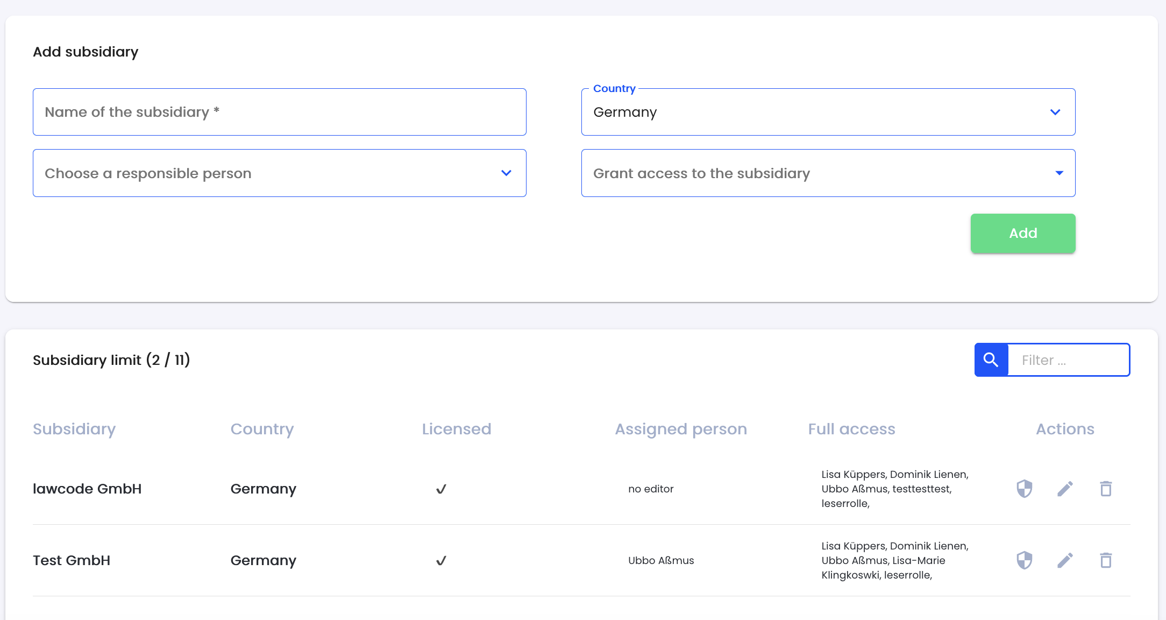Expand the Grant access to the subsidiary dropdown
Image resolution: width=1166 pixels, height=620 pixels.
1061,172
